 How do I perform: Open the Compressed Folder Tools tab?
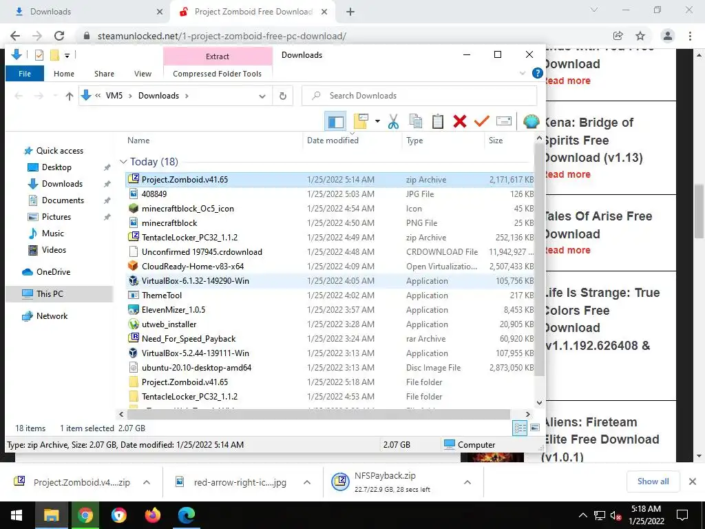pos(217,74)
